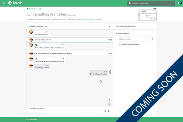Screen dimensions: 183x122
Task: Go to Startseite breadcrumb link
Action: pos(32,9)
